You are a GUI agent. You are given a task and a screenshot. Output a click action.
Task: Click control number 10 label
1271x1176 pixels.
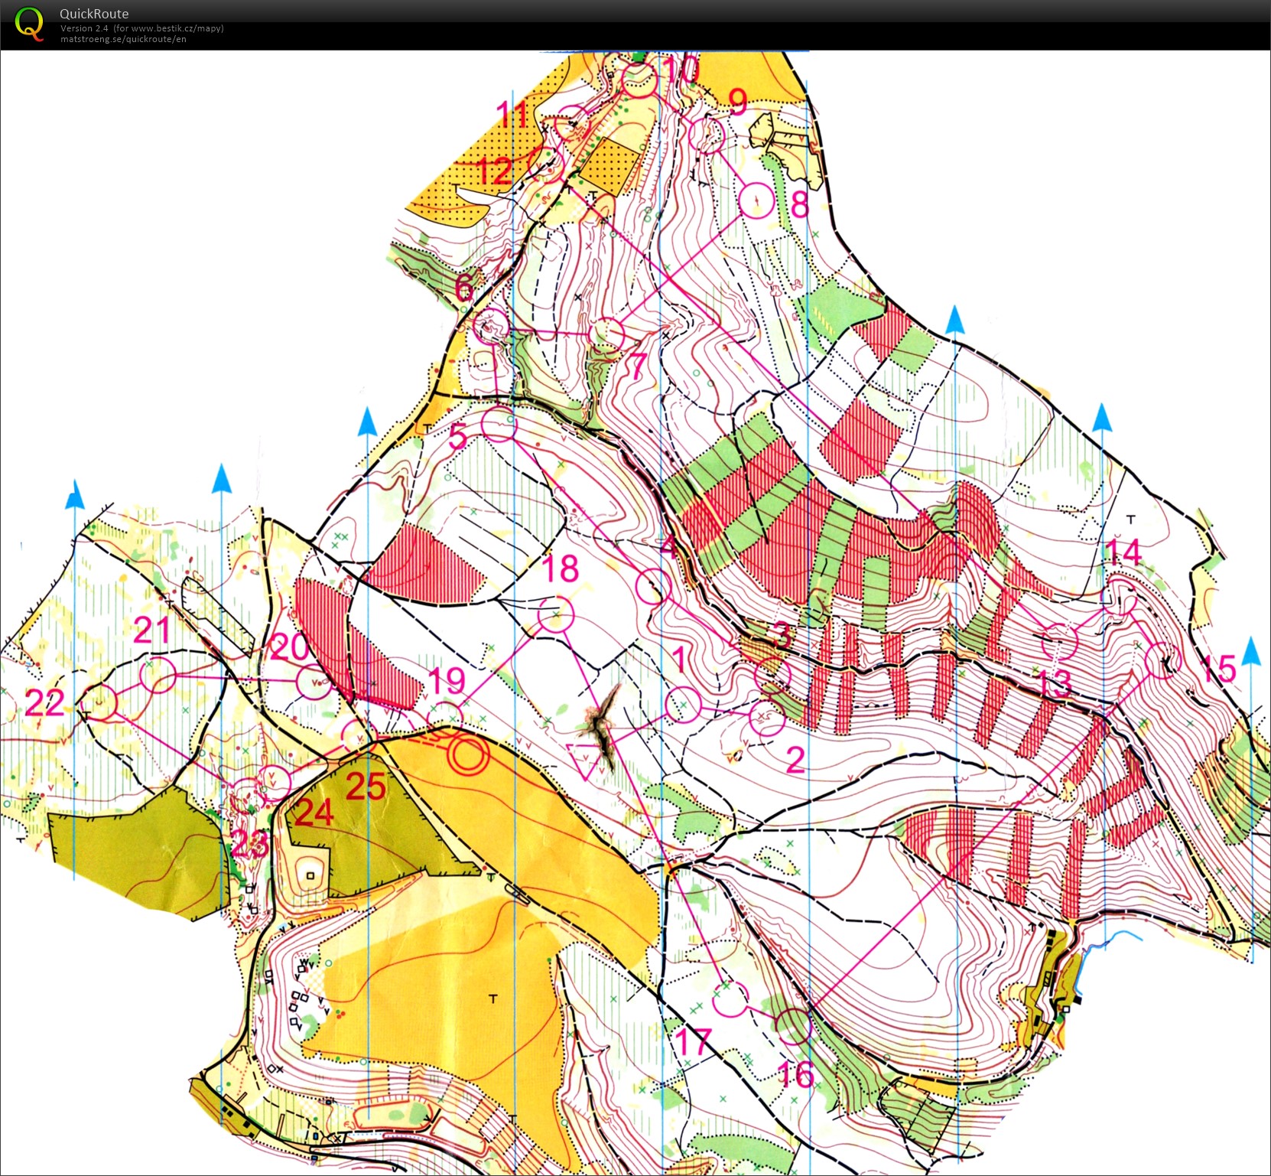click(x=681, y=69)
